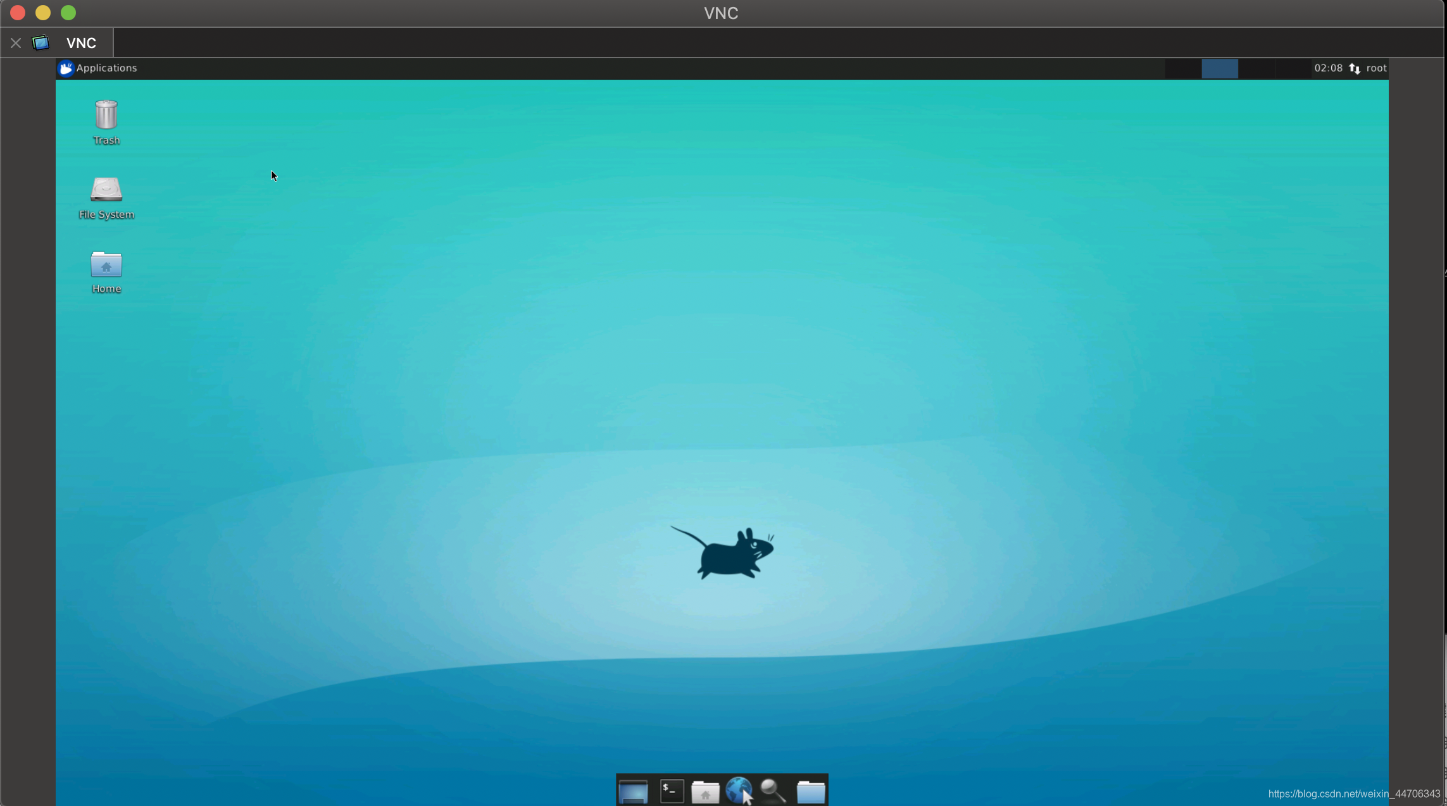This screenshot has height=806, width=1447.
Task: Open the Applications menu
Action: tap(106, 68)
